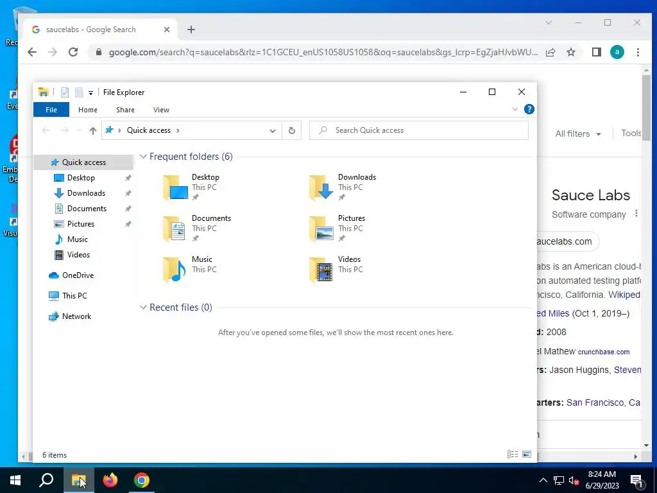Click the Up arrow navigation button

pyautogui.click(x=93, y=130)
